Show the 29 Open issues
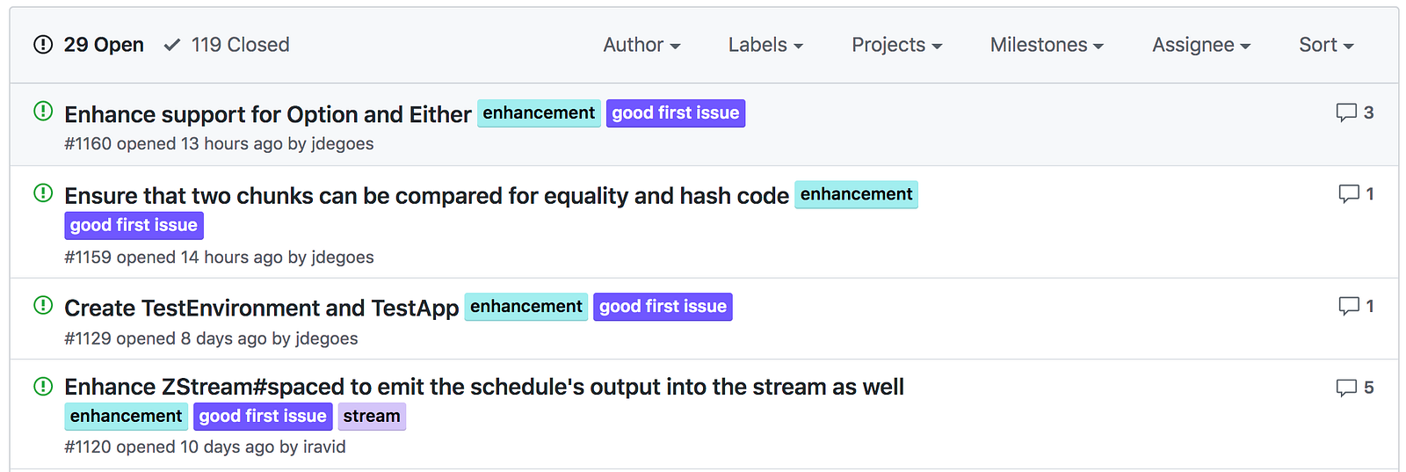The height and width of the screenshot is (472, 1406). (x=89, y=45)
